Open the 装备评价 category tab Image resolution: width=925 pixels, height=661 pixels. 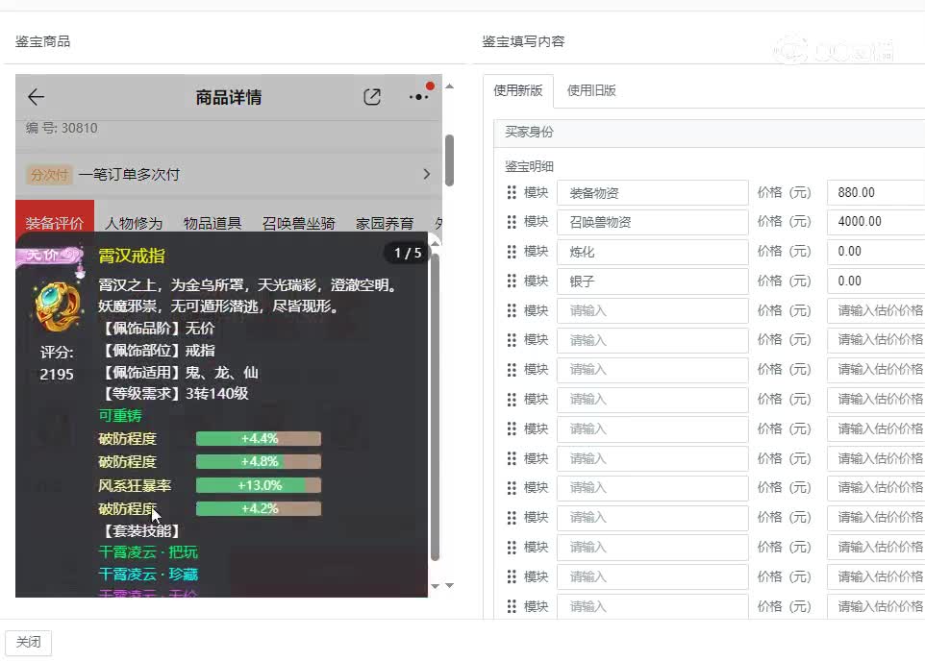pos(55,223)
